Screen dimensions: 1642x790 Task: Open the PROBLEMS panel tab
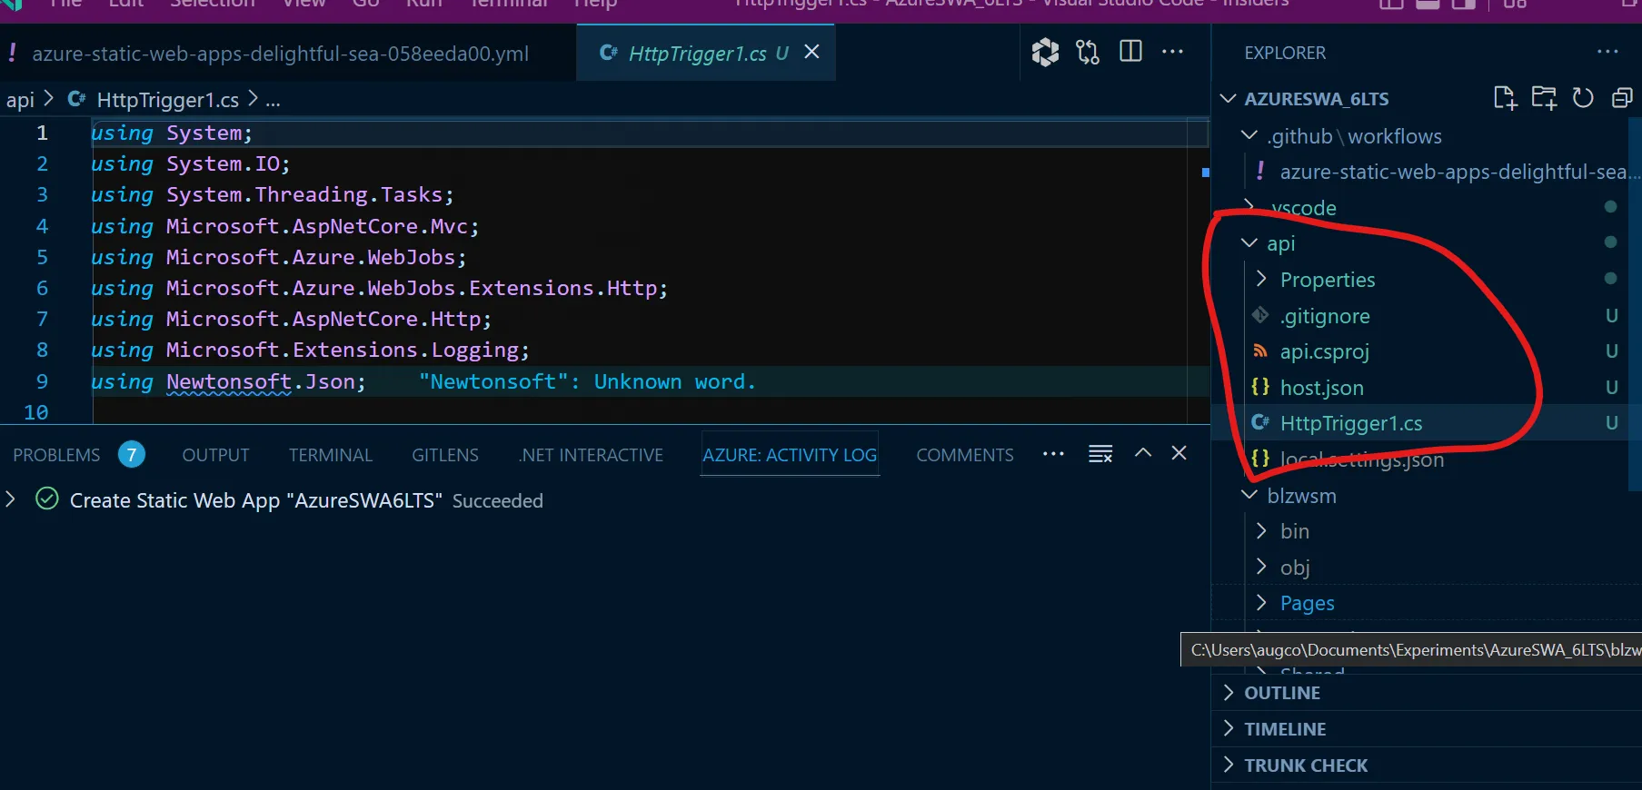coord(56,455)
